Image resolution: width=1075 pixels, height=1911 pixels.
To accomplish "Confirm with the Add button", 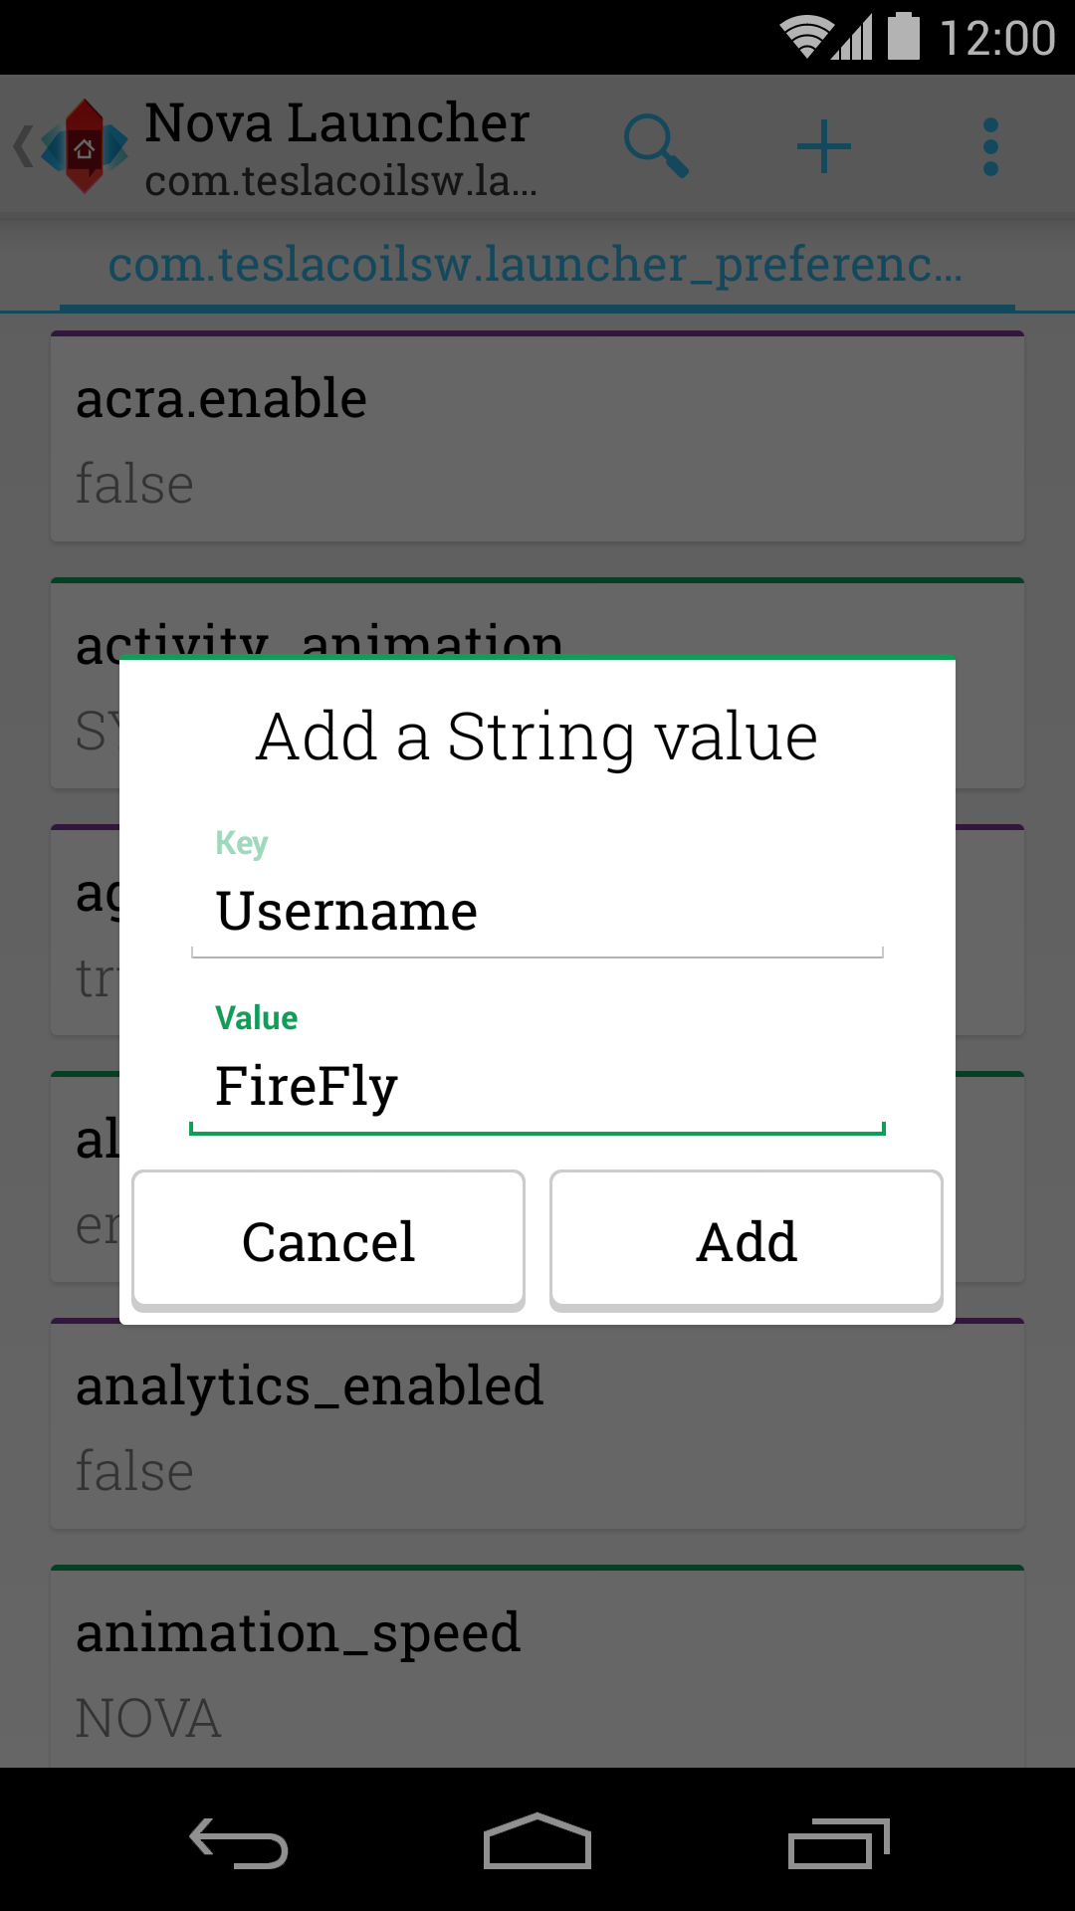I will pyautogui.click(x=747, y=1240).
